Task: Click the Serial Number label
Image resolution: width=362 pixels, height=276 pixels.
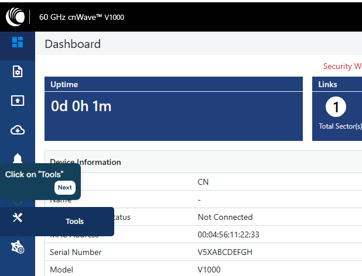Action: [x=76, y=252]
